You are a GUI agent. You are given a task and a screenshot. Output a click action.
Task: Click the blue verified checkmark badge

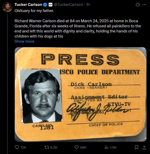click(x=45, y=5)
